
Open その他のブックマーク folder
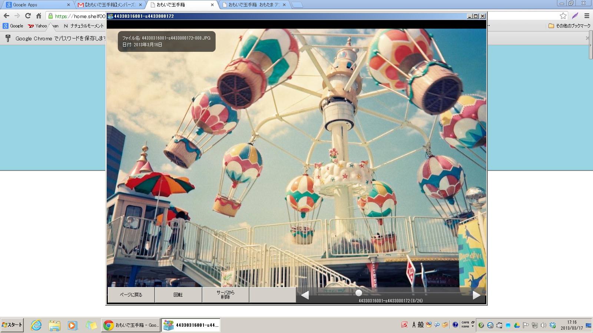569,26
